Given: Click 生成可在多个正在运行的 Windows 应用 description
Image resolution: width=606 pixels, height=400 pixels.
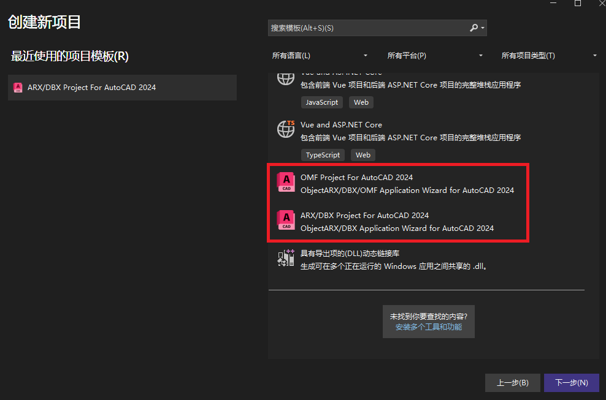Looking at the screenshot, I should [x=394, y=266].
